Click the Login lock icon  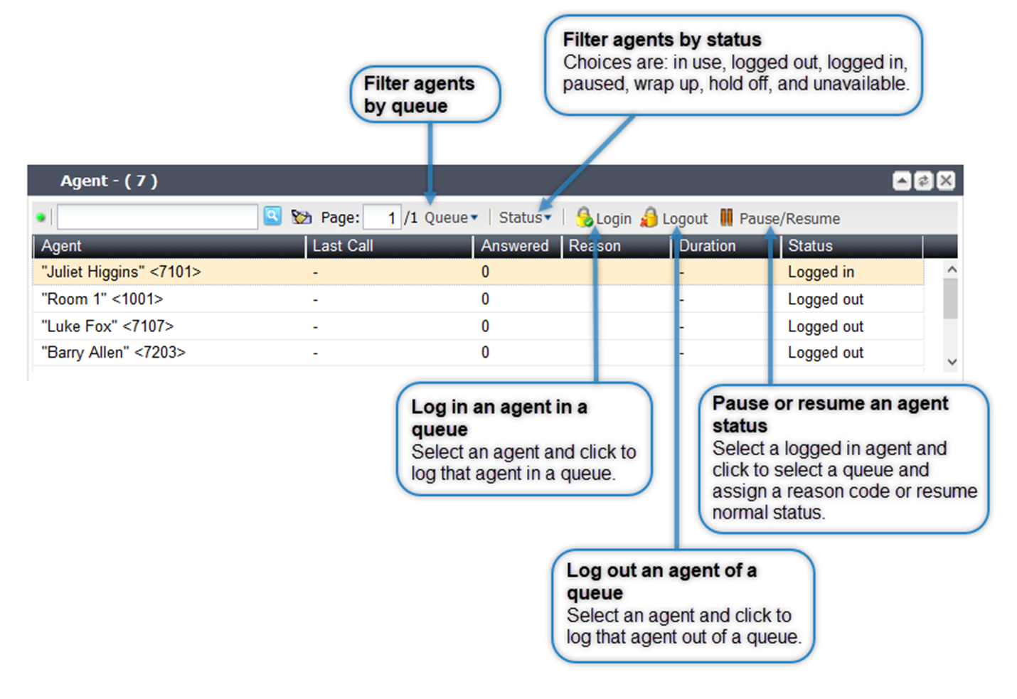click(x=584, y=217)
